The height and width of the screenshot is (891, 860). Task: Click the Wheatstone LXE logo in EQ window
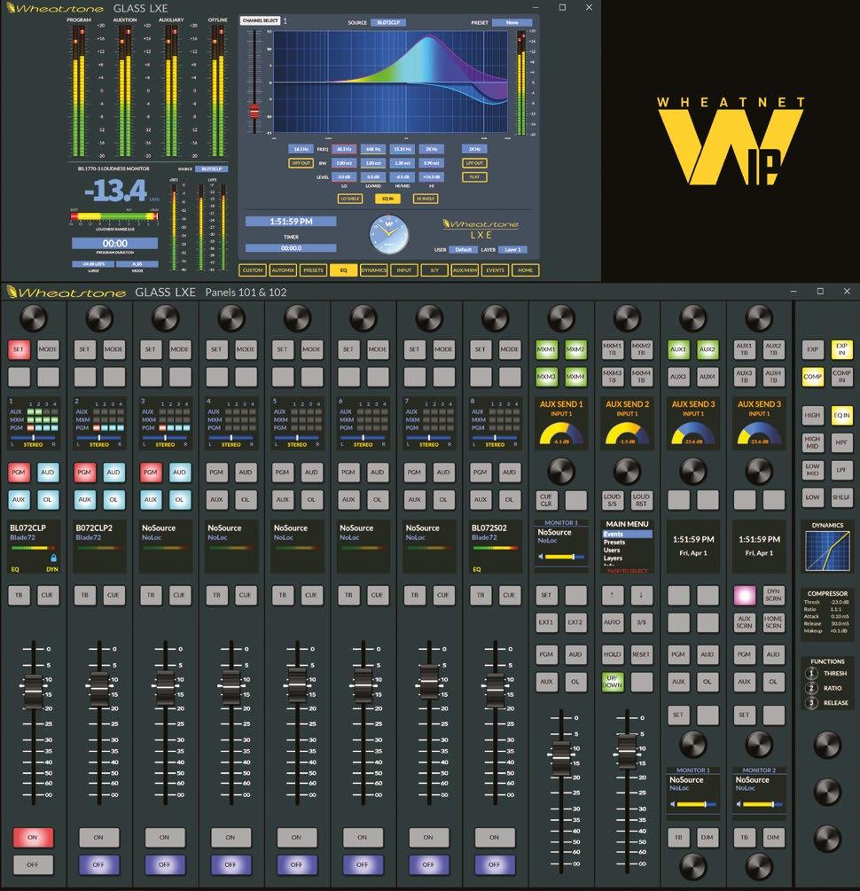pyautogui.click(x=481, y=229)
